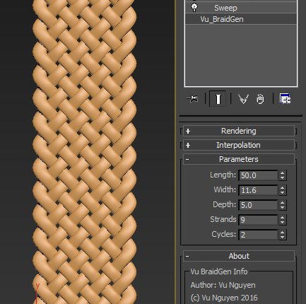Decrease Cycles with spinner down arrow

pos(282,238)
